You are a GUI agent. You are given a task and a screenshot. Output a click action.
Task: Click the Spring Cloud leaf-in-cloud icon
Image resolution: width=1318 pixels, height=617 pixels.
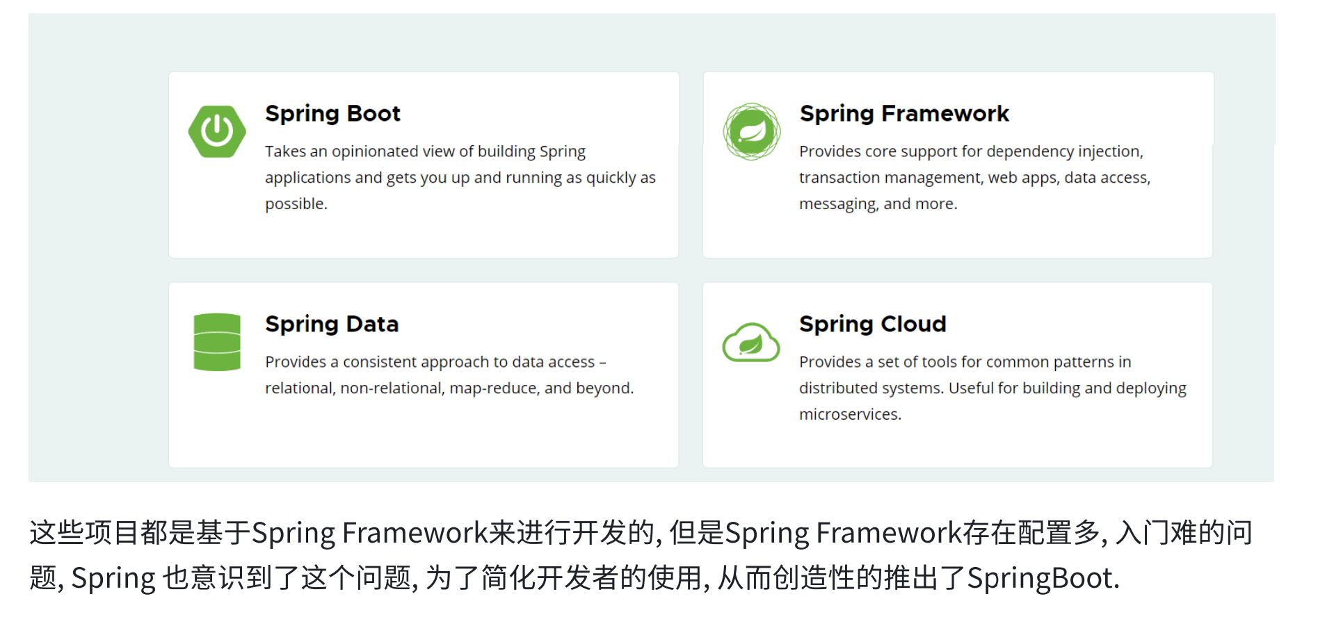tap(751, 342)
